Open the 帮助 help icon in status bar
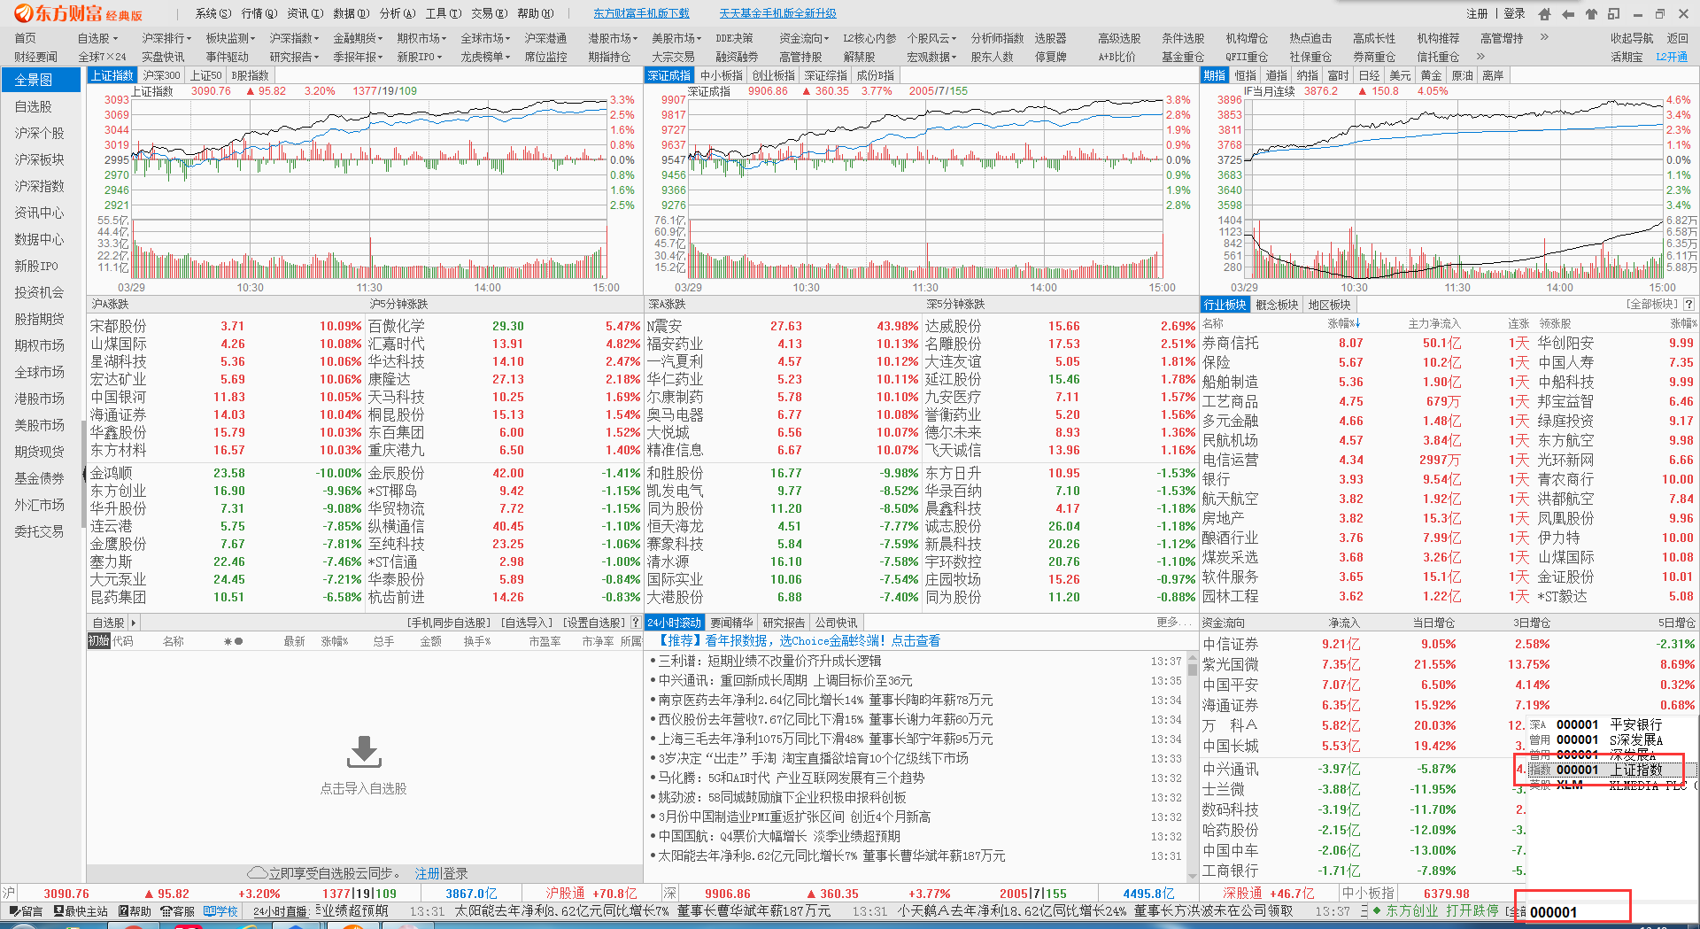 click(x=123, y=910)
